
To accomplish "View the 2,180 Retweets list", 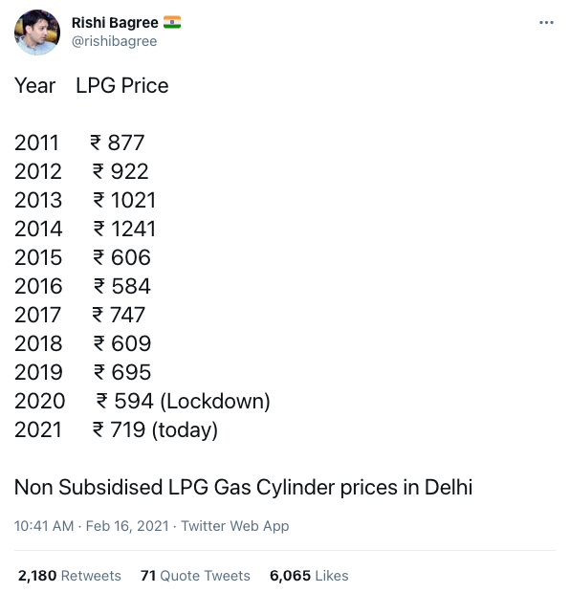I will tap(70, 575).
